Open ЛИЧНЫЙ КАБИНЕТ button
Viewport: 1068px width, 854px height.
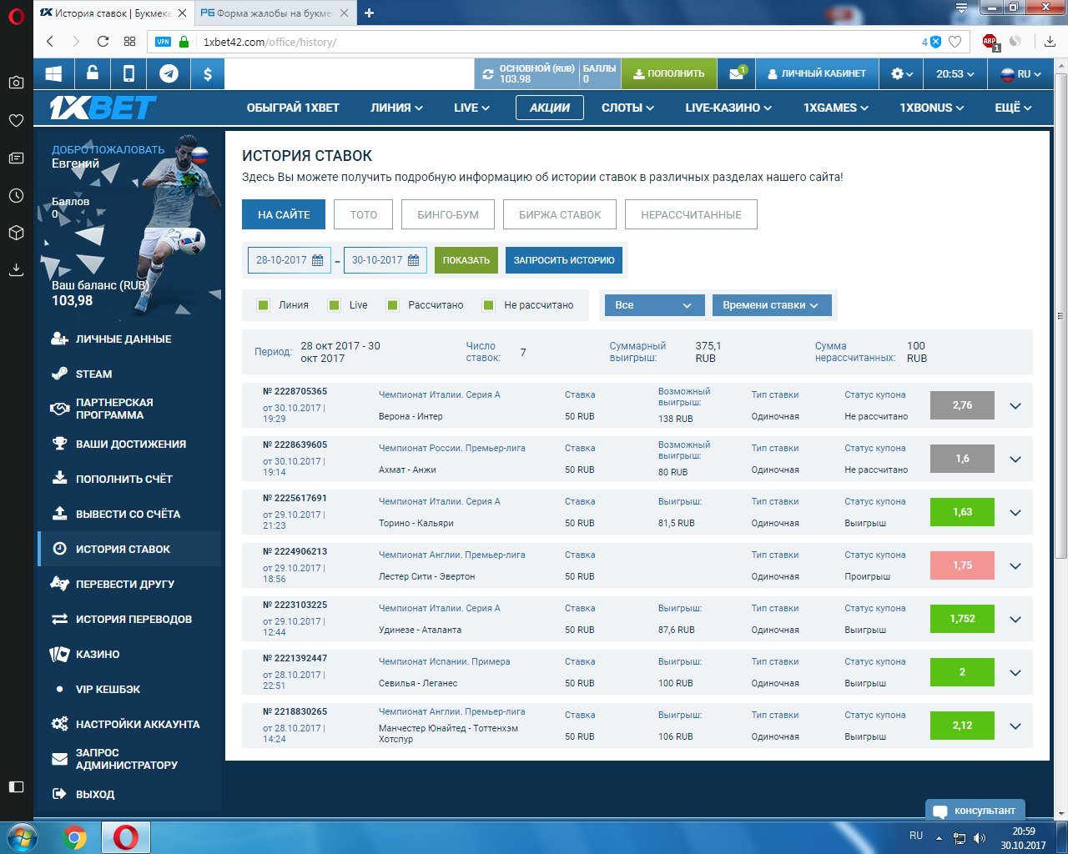[816, 74]
